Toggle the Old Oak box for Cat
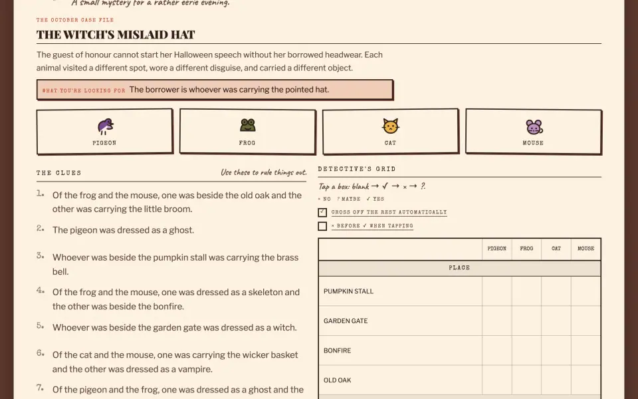 coord(556,380)
